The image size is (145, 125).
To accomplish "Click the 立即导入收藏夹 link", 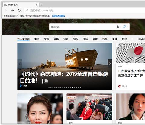I will point(58,16).
